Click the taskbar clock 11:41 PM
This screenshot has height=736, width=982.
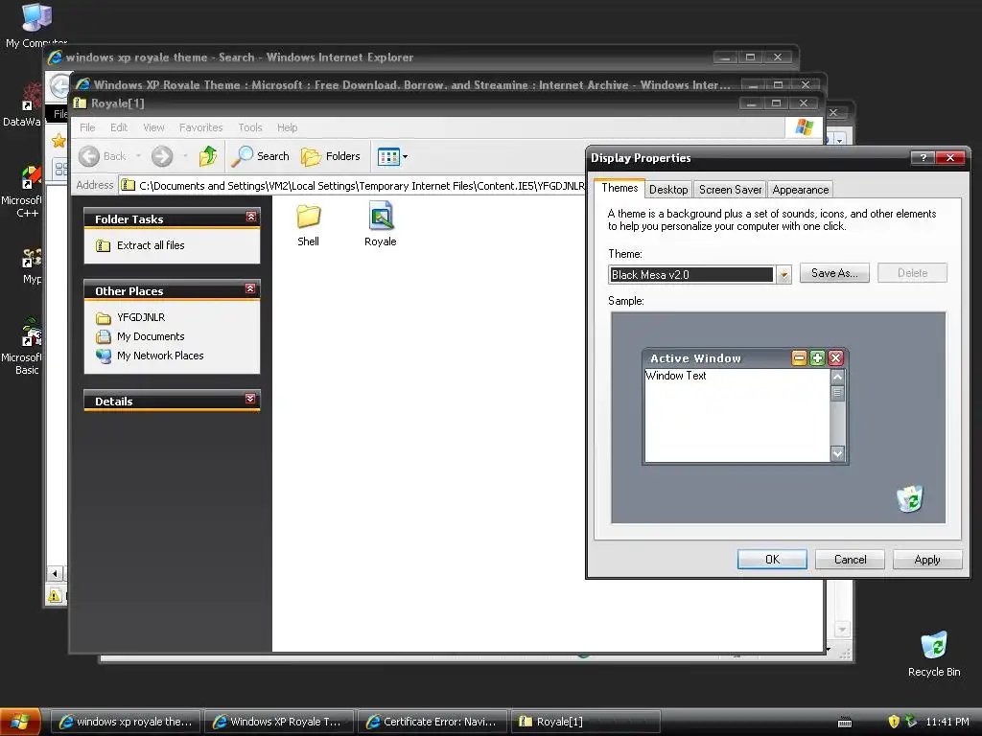point(947,722)
